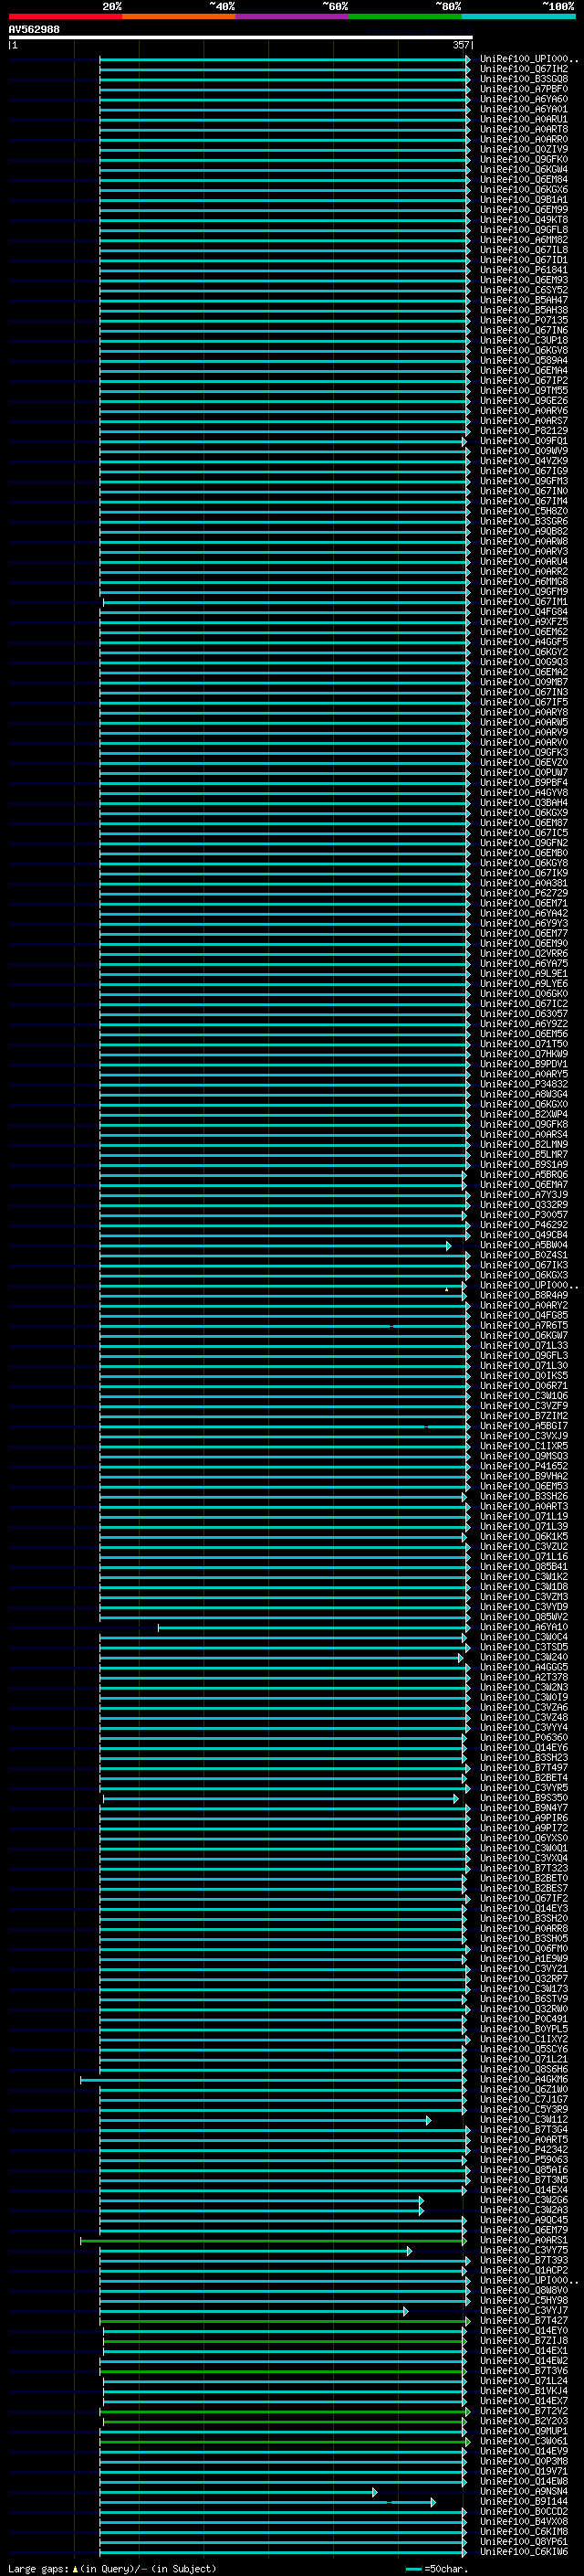Viewport: 584px width, 2576px height.
Task: Select hit label UniRef100_Q85B41
Action: [x=524, y=1567]
